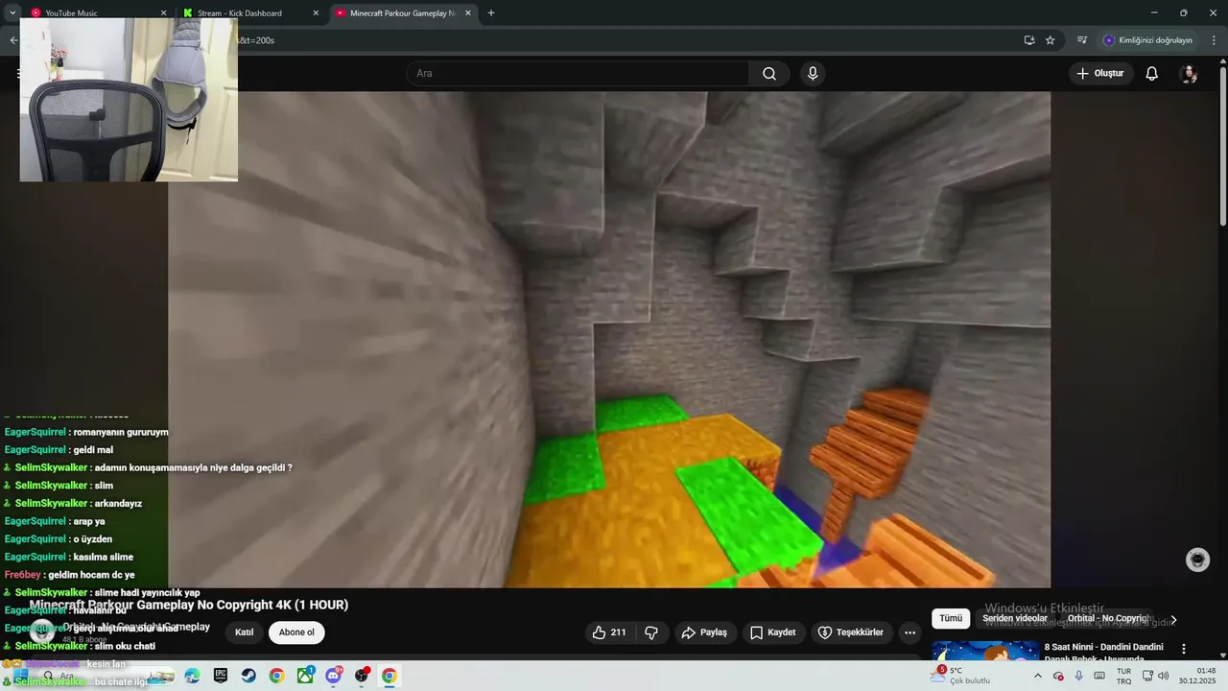Start voice search with the microphone icon
Viewport: 1228px width, 691px height.
point(813,74)
